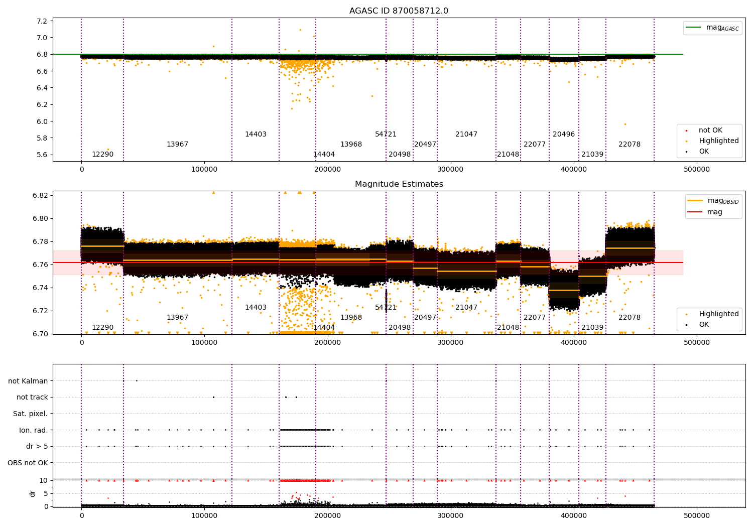
Task: Click the red 'mag' legend line in middle plot
Action: 695,212
